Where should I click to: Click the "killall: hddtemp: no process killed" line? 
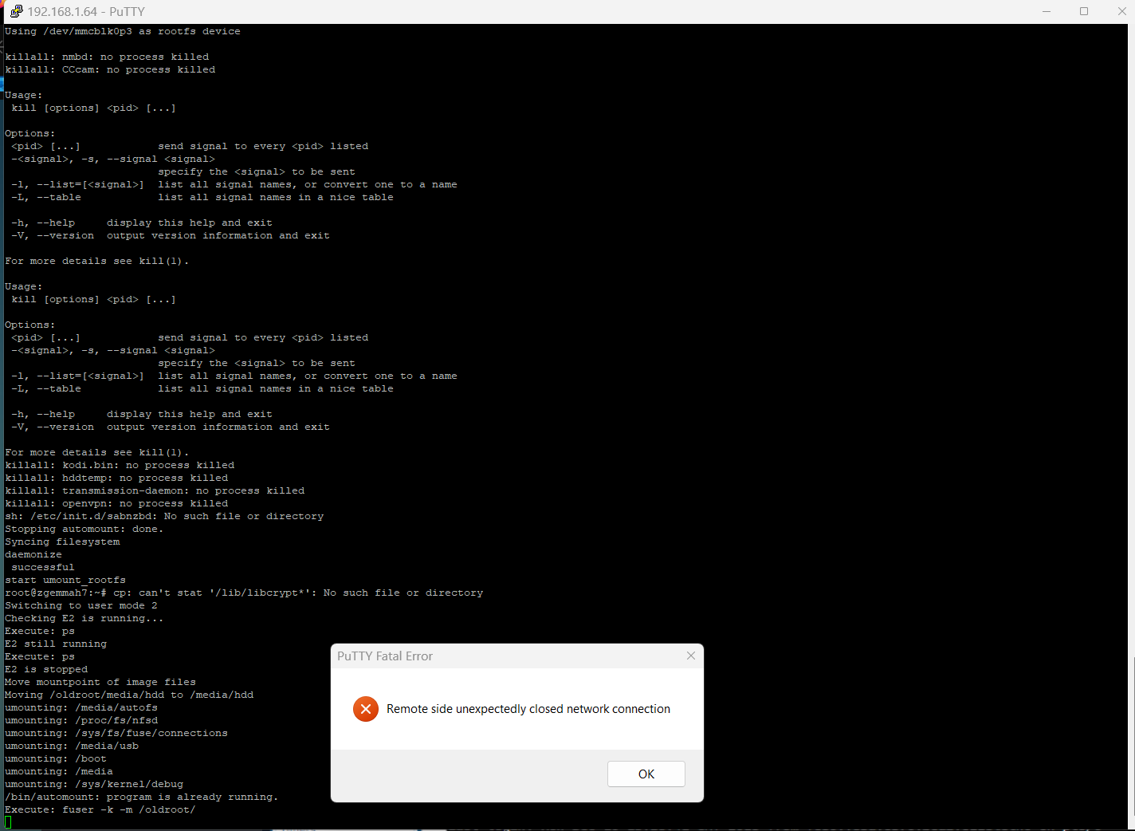coord(116,478)
